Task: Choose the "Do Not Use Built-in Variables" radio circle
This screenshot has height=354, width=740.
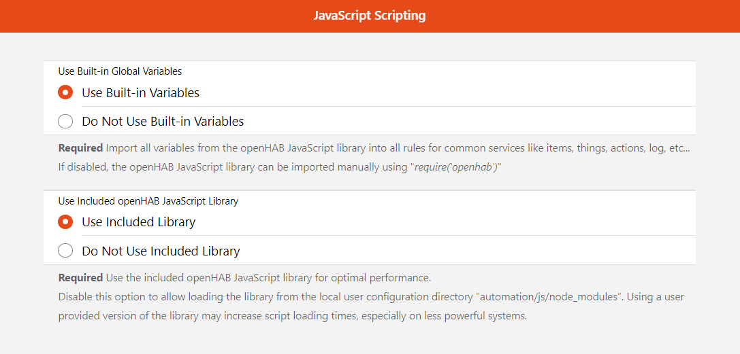Action: 65,122
